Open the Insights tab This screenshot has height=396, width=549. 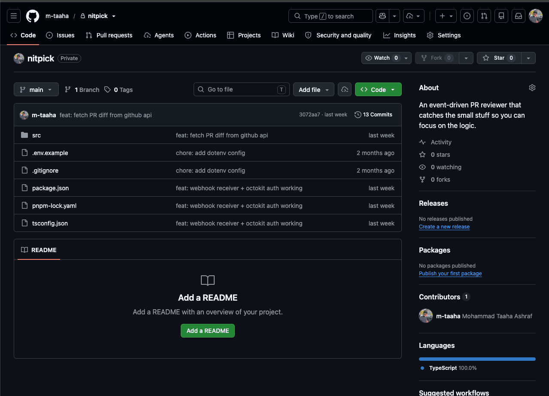point(400,35)
